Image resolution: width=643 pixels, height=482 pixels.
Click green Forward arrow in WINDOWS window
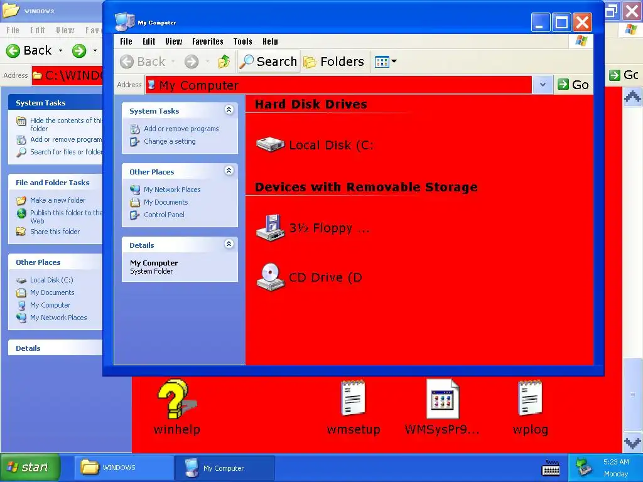coord(79,50)
